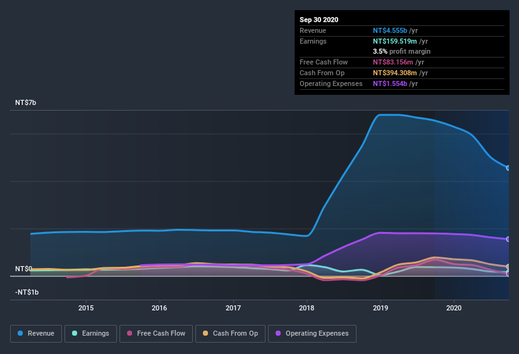Toggle the Operating Expenses legend button
Viewport: 519px width, 354px height.
(312, 333)
